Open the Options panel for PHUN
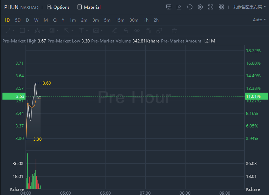 click(x=58, y=7)
